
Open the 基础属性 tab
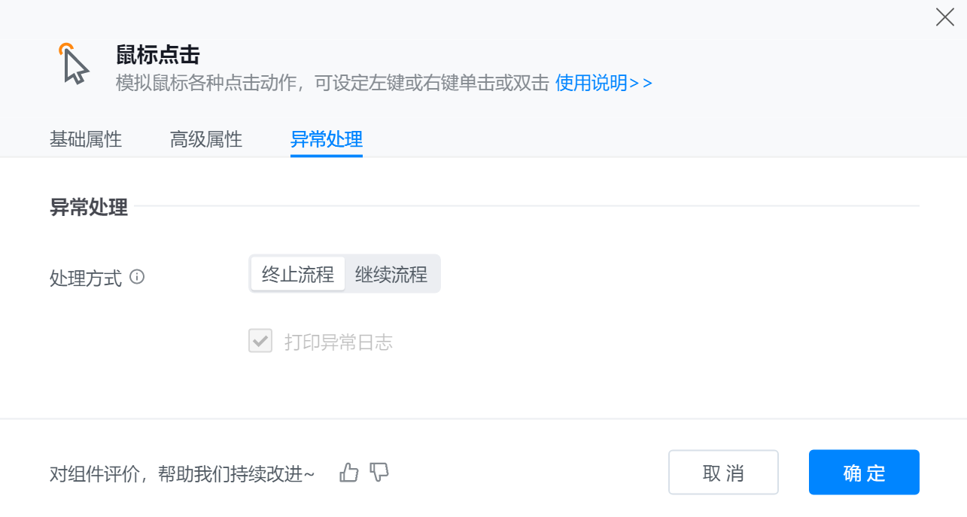86,139
